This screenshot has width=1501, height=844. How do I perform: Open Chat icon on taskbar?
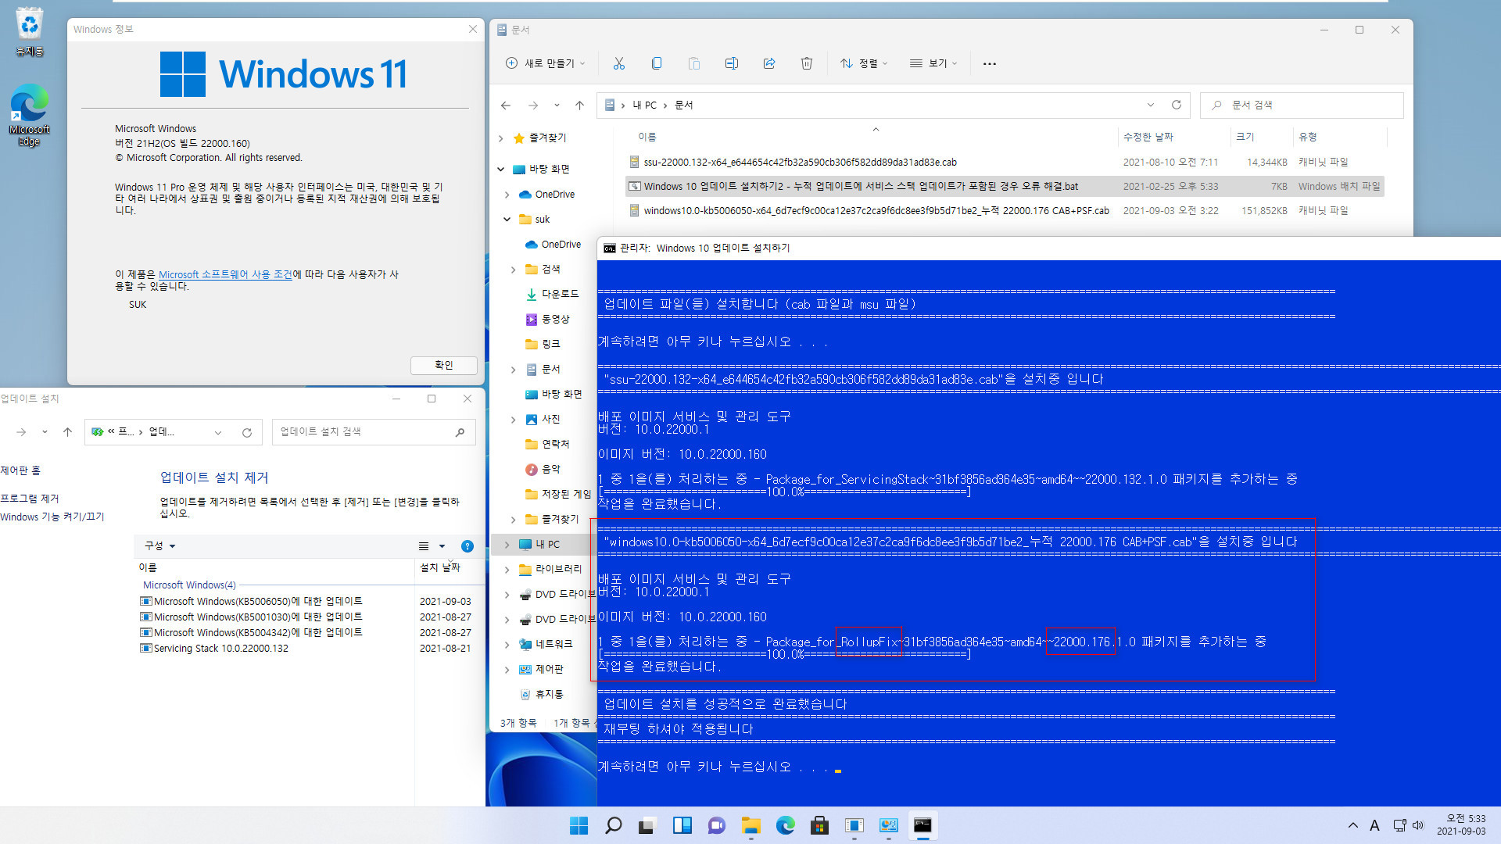(x=716, y=825)
